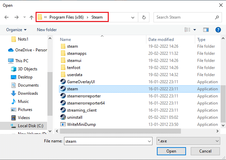Select the steamui folder
The height and width of the screenshot is (160, 226).
pyautogui.click(x=140, y=61)
